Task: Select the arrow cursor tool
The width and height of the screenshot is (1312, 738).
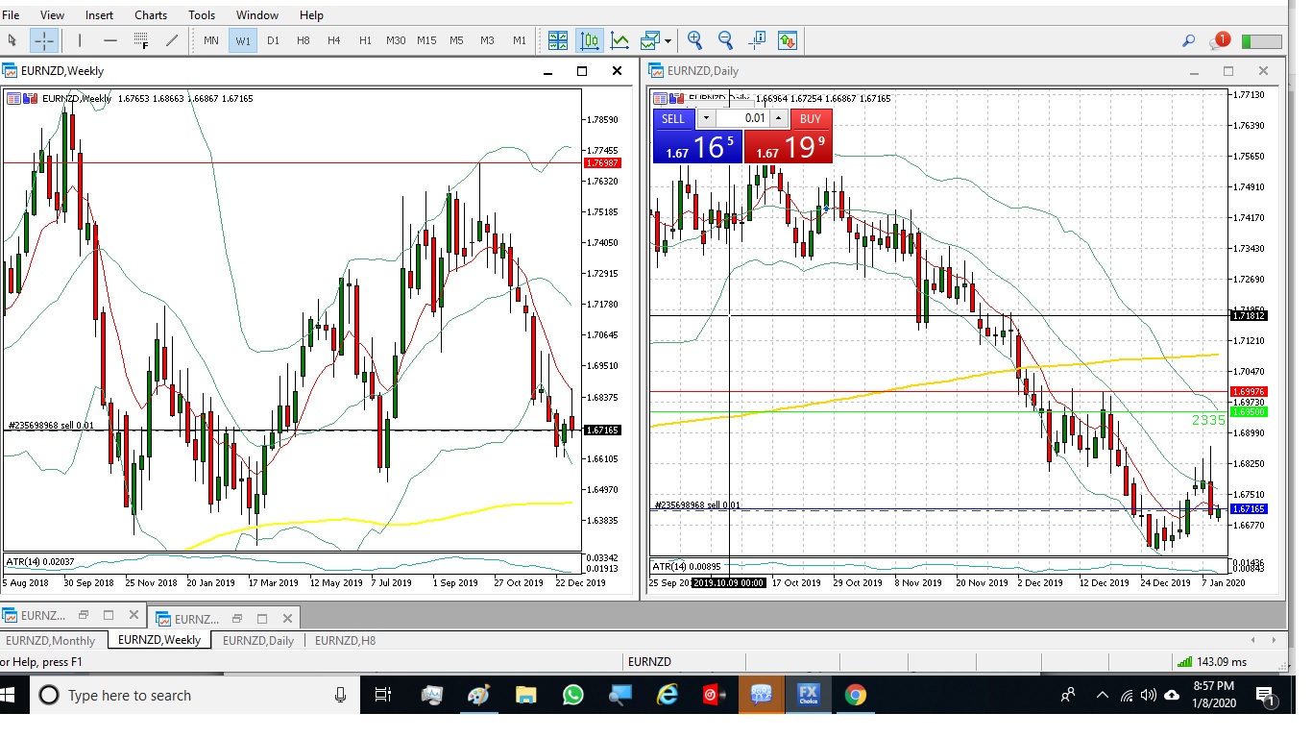Action: [x=12, y=40]
